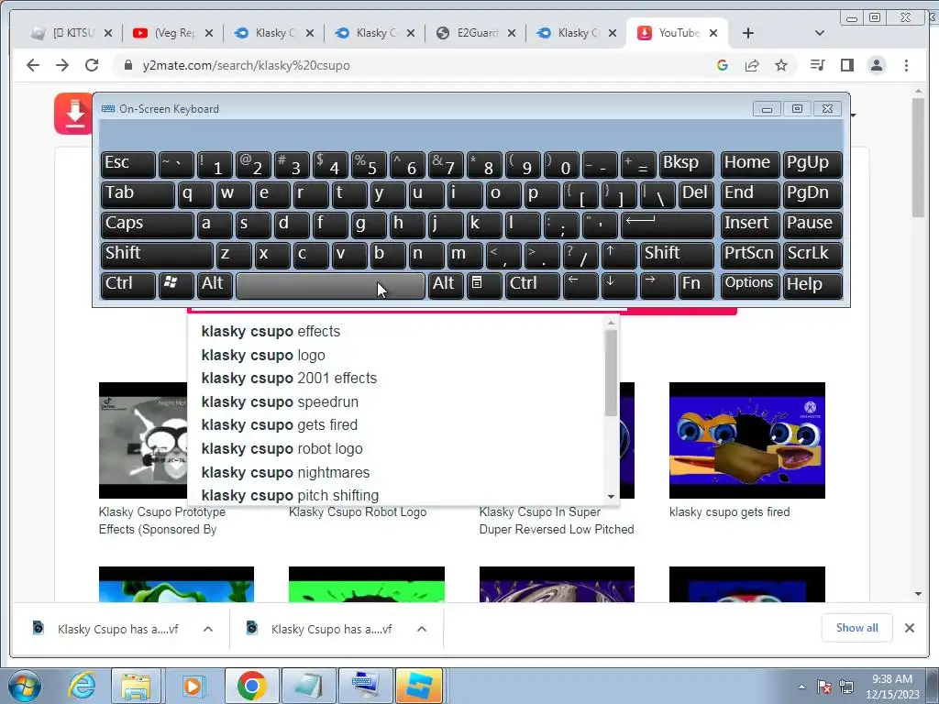Open the On-Screen Keyboard taskbar icon
Viewport: 939px width, 704px height.
[x=365, y=686]
